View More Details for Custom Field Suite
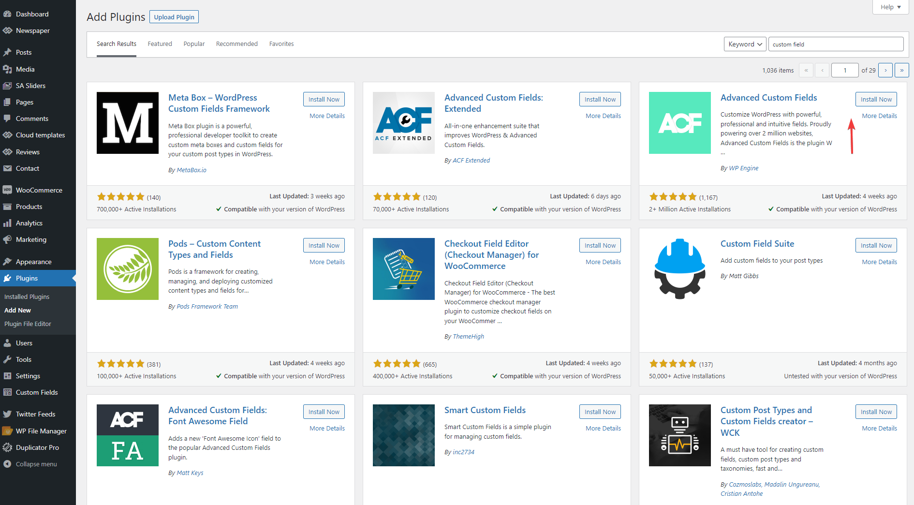 (879, 262)
